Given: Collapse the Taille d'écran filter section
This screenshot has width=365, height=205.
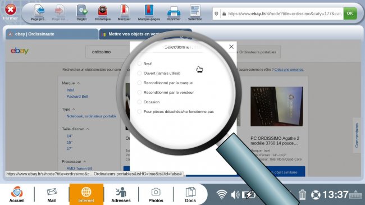Looking at the screenshot, I should tap(88, 129).
